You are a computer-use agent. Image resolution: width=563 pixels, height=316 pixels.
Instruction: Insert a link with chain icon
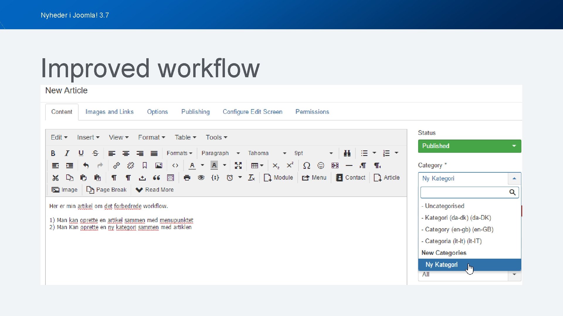click(x=116, y=166)
